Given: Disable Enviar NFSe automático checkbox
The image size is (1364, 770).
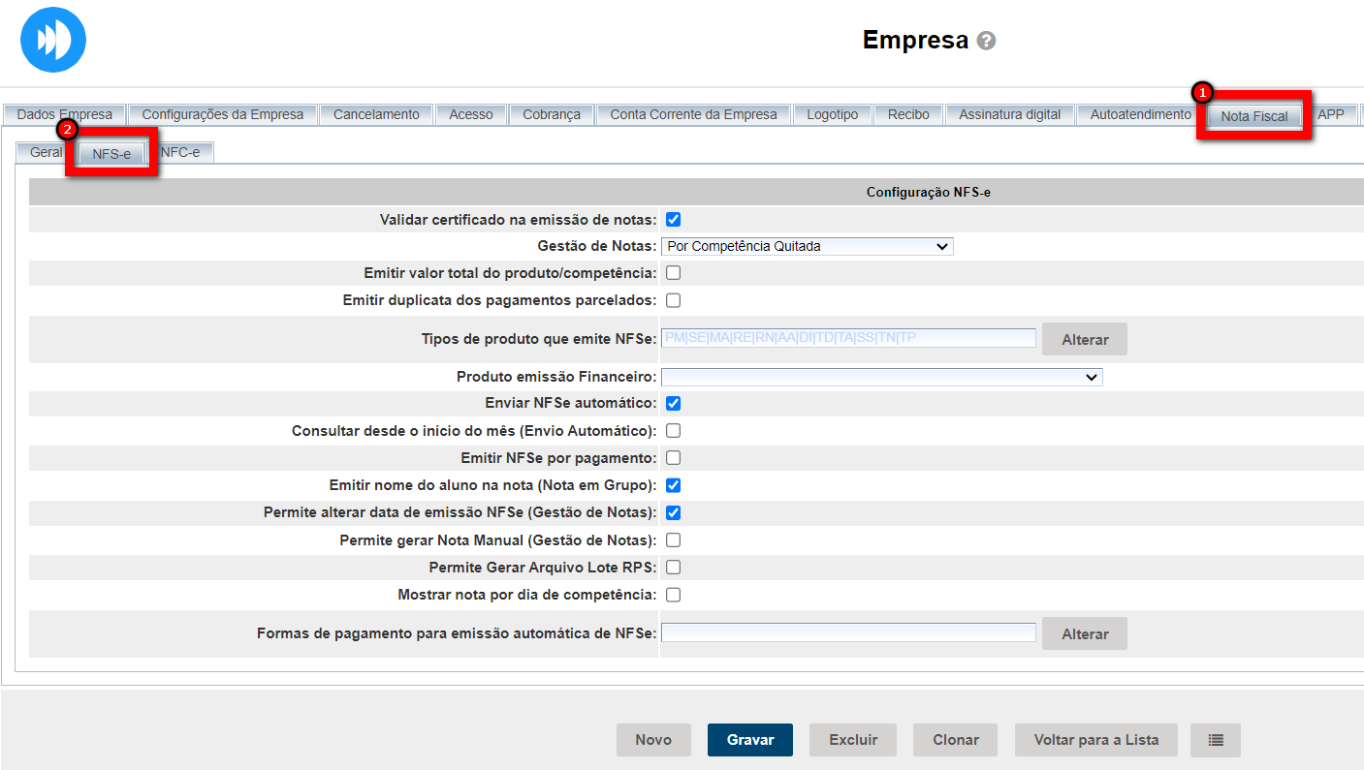Looking at the screenshot, I should (x=673, y=403).
